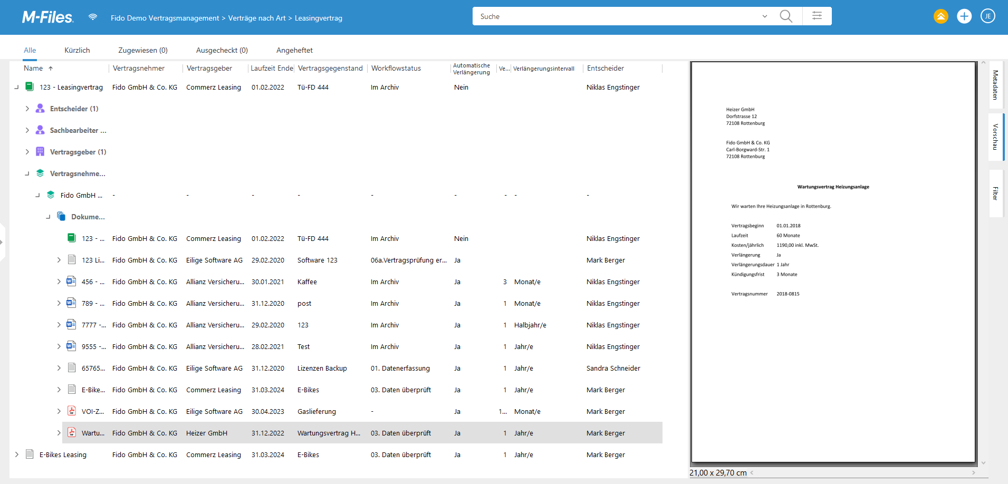Screen dimensions: 1008x484
Task: Open the Filter side panel
Action: point(995,193)
